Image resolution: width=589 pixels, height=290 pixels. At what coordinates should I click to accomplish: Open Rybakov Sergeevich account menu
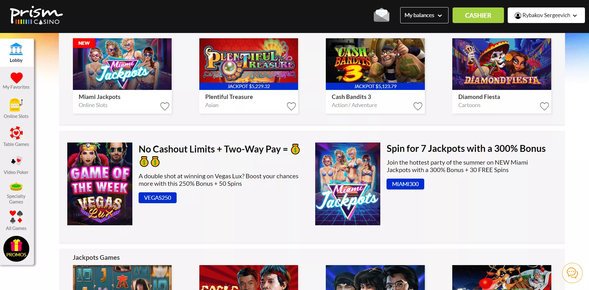coord(546,15)
